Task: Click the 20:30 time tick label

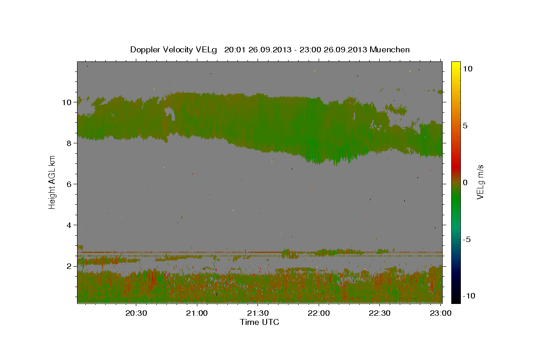Action: point(136,313)
